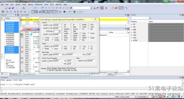Image resolution: width=184 pixels, height=99 pixels.
Task: Toggle the Disassembly window icon
Action: pos(37,12)
